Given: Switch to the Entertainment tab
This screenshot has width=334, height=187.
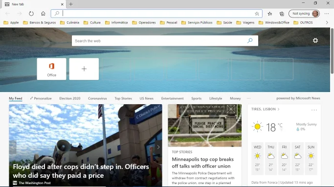Looking at the screenshot, I should (x=172, y=98).
